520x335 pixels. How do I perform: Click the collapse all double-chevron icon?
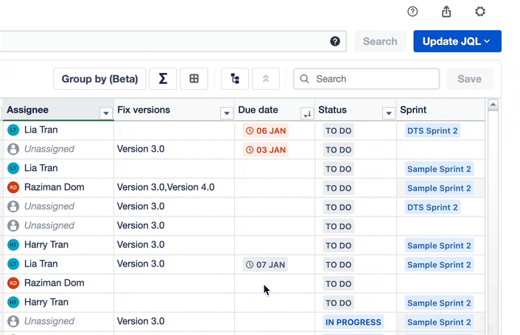tap(266, 79)
